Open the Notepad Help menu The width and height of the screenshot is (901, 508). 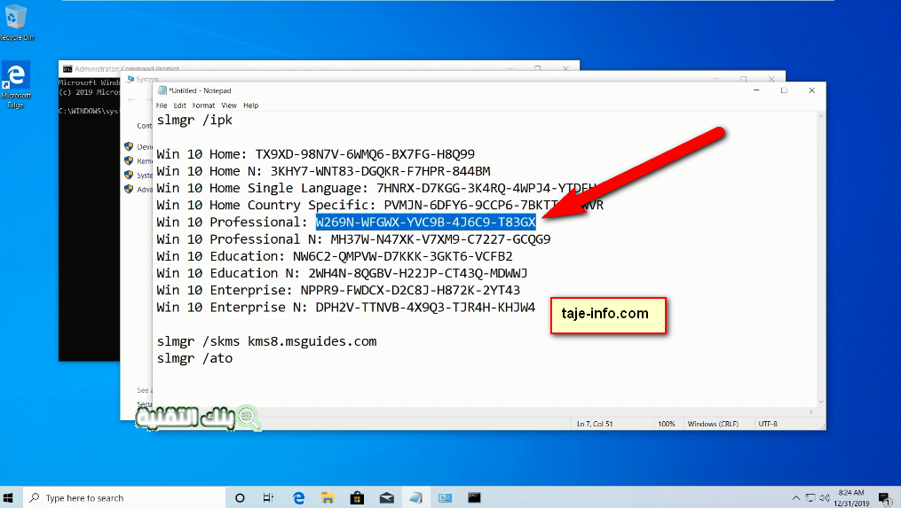click(250, 106)
